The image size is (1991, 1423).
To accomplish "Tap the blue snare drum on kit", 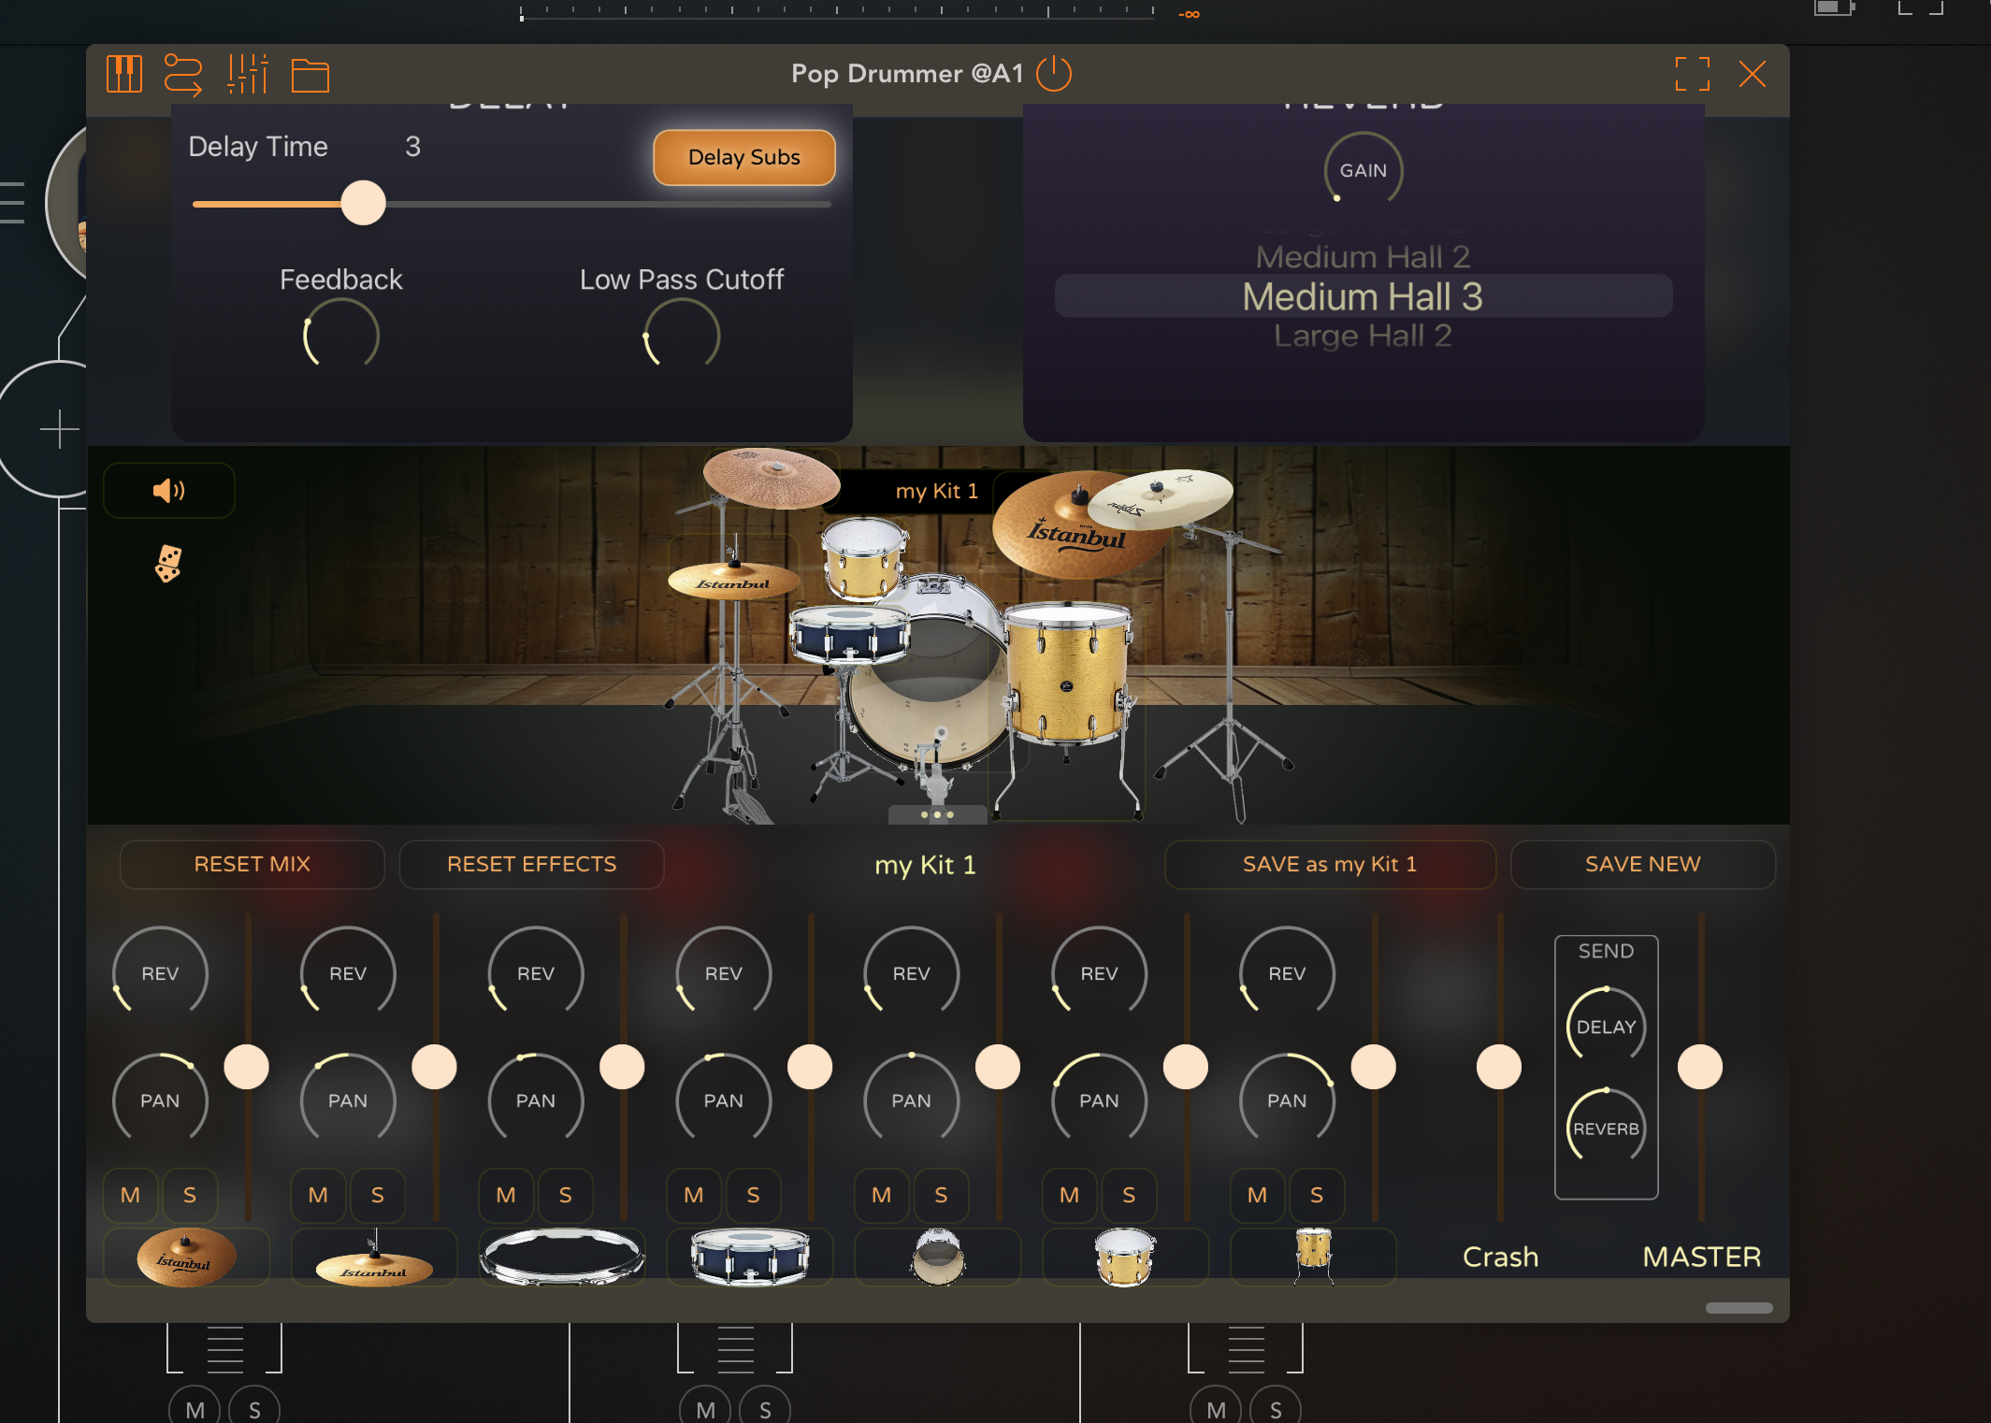I will click(849, 634).
